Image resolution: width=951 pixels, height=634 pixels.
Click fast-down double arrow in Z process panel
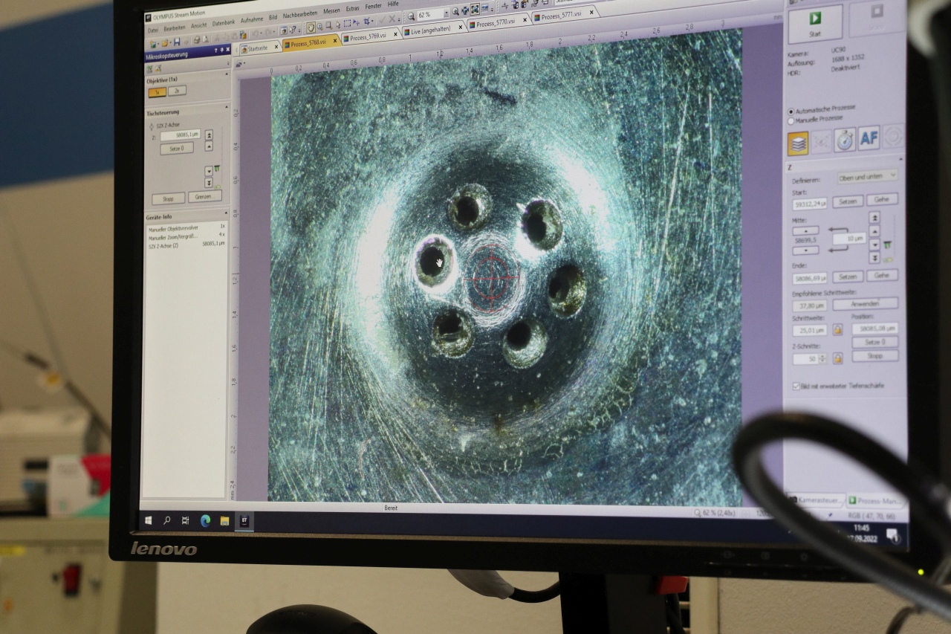point(874,258)
